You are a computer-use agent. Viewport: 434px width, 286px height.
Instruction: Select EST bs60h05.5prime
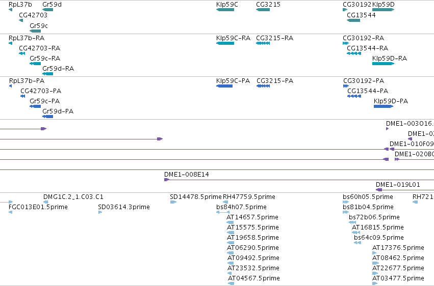pos(368,197)
